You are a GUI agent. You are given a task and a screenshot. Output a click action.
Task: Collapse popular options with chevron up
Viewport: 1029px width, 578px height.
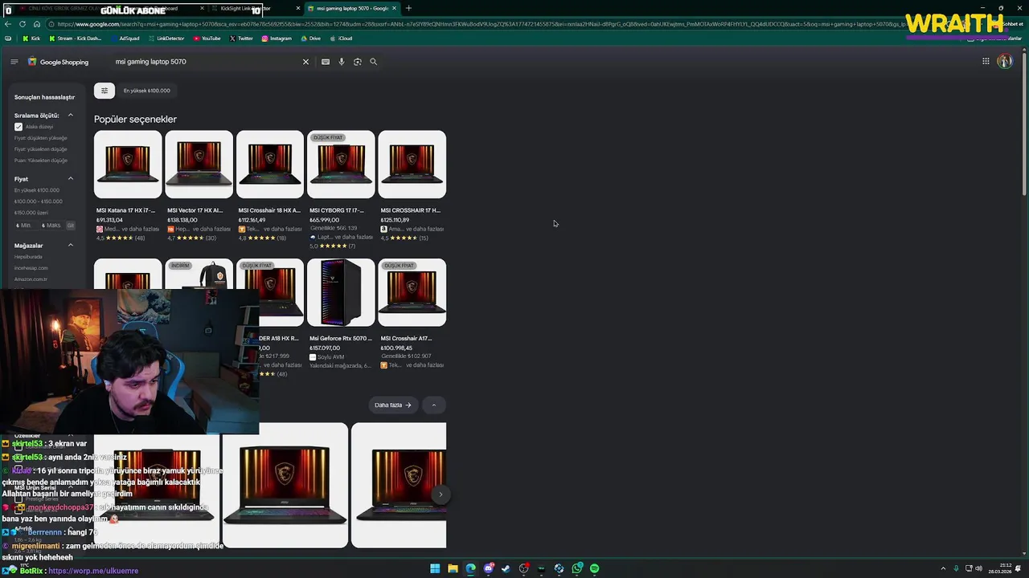(x=433, y=405)
